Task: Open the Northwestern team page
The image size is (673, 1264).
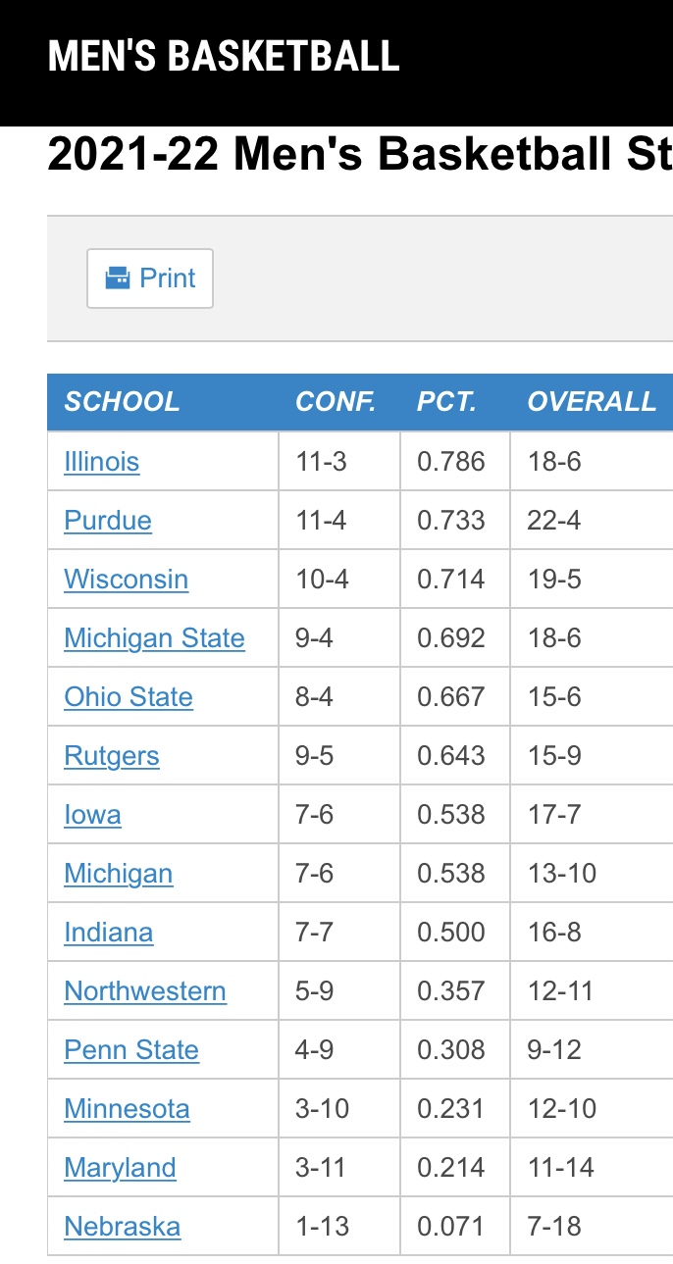Action: click(145, 991)
